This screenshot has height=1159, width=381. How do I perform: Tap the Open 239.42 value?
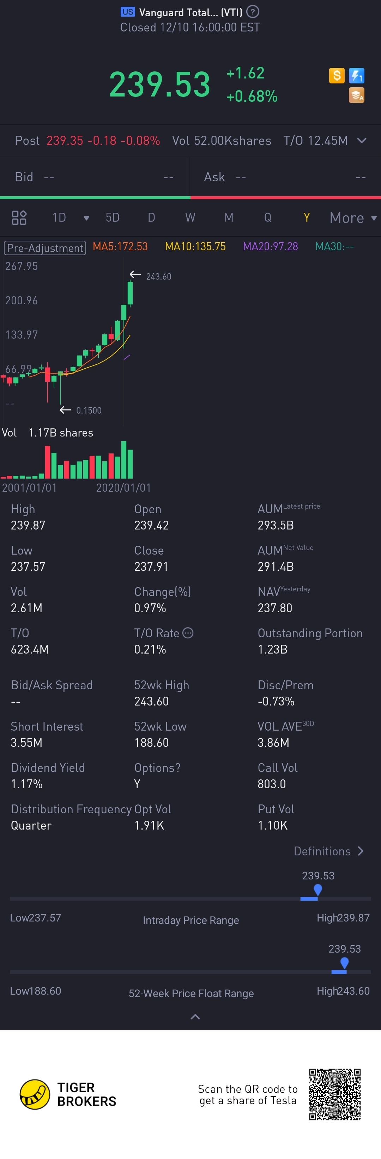pyautogui.click(x=151, y=526)
